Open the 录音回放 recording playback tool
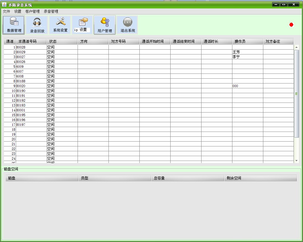Screen dimensions: 303x242 [x=36, y=25]
